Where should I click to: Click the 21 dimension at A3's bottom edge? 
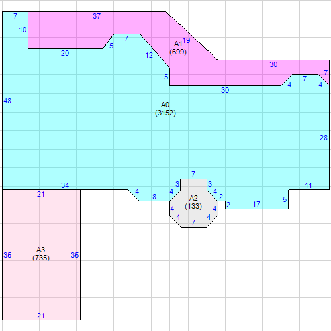(41, 316)
